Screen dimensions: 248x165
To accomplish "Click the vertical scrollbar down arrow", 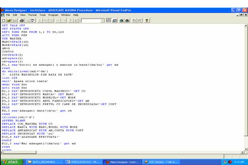I will pos(246,149).
